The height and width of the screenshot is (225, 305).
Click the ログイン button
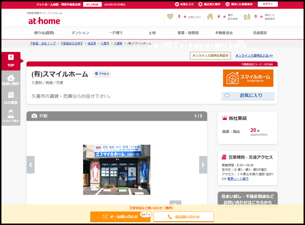tap(268, 4)
